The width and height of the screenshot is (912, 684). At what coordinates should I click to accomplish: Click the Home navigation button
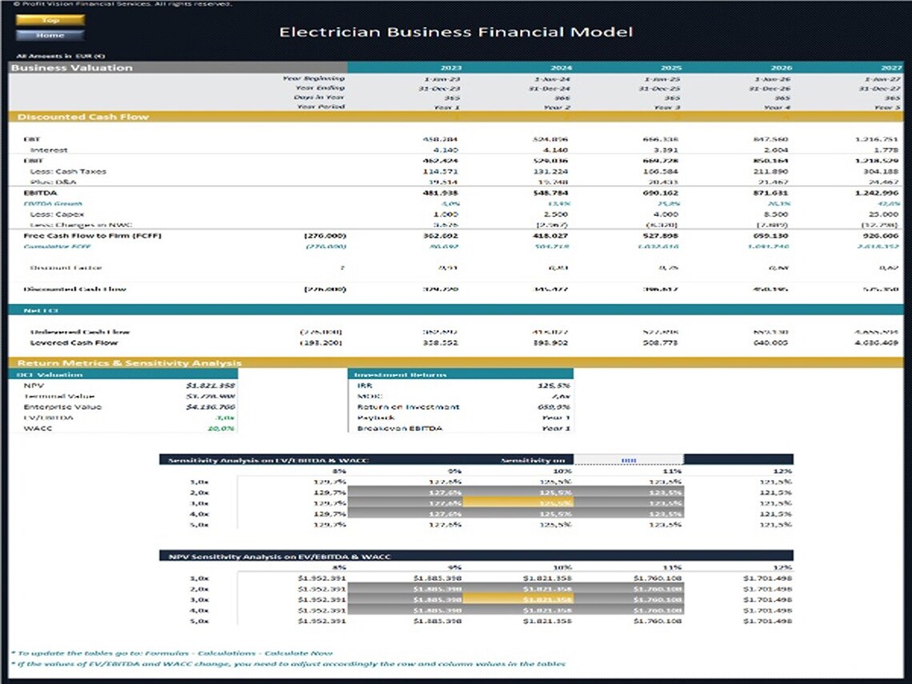coord(50,35)
